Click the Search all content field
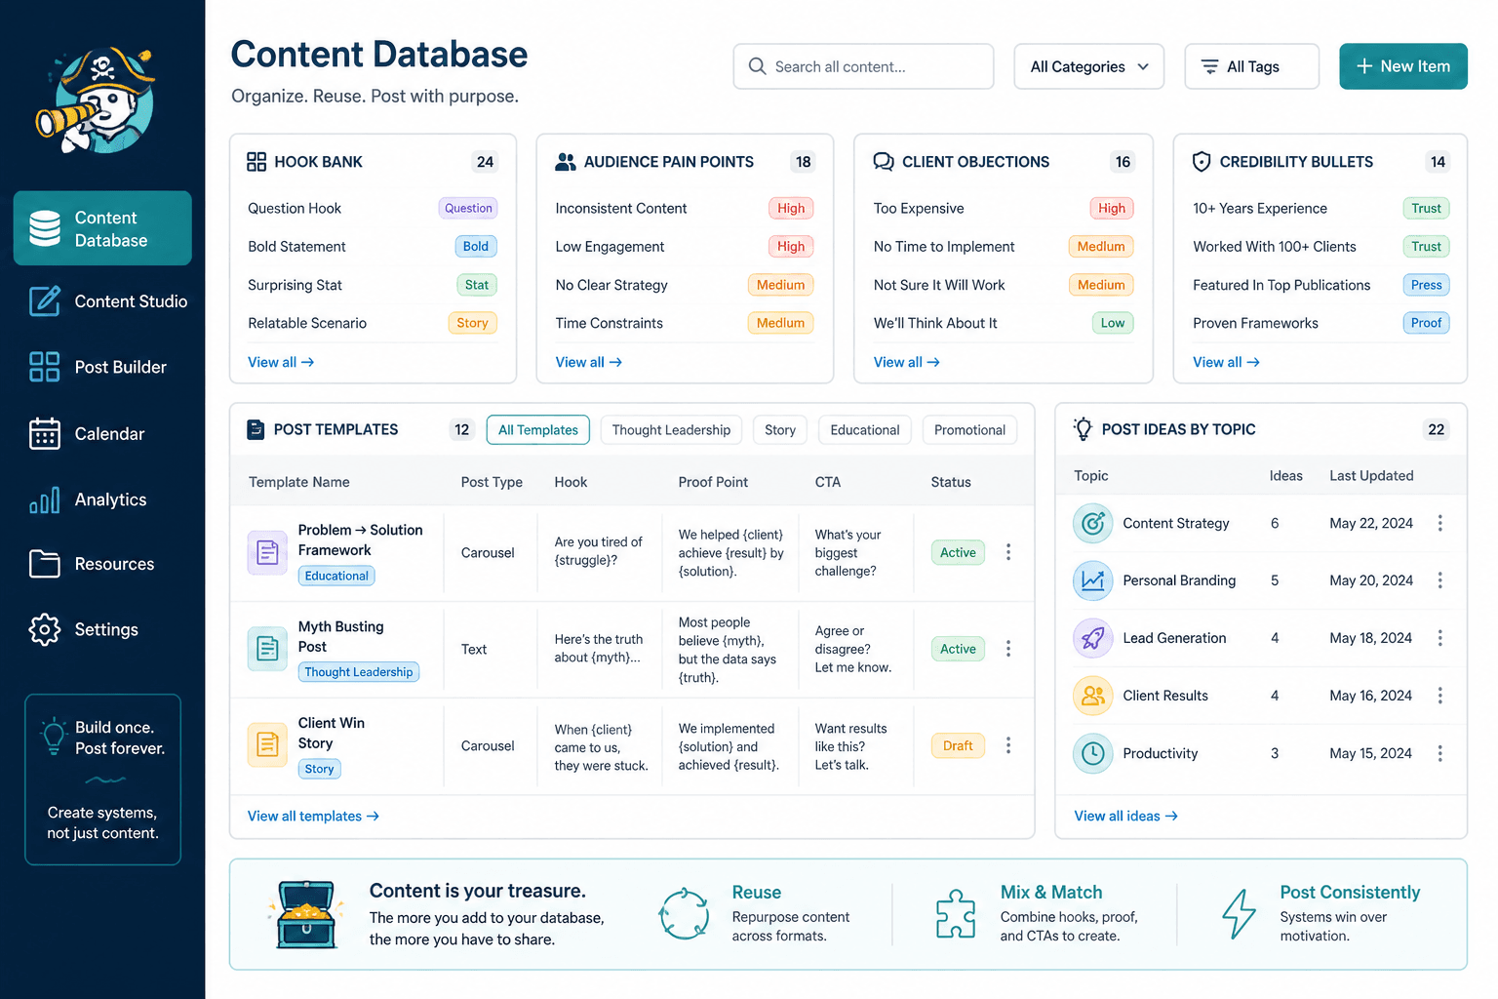 863,66
